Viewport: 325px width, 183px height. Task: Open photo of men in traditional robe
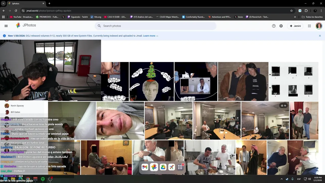pos(251,158)
